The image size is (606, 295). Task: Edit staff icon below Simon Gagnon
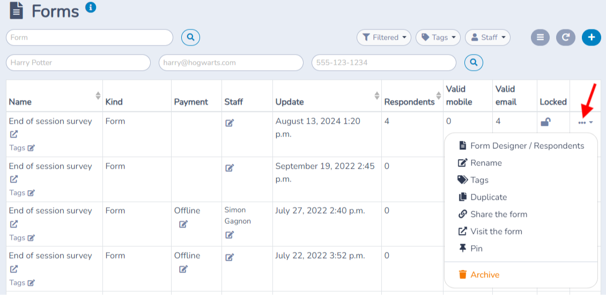230,235
